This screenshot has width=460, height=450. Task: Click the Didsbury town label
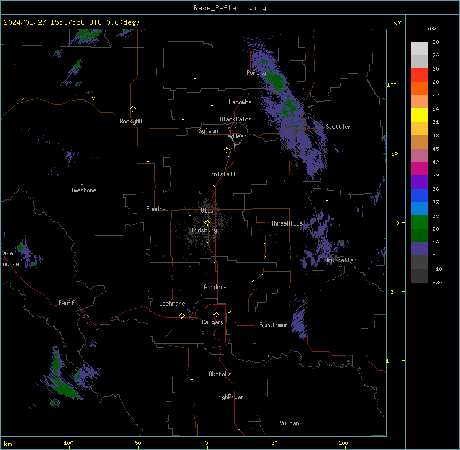click(x=204, y=230)
